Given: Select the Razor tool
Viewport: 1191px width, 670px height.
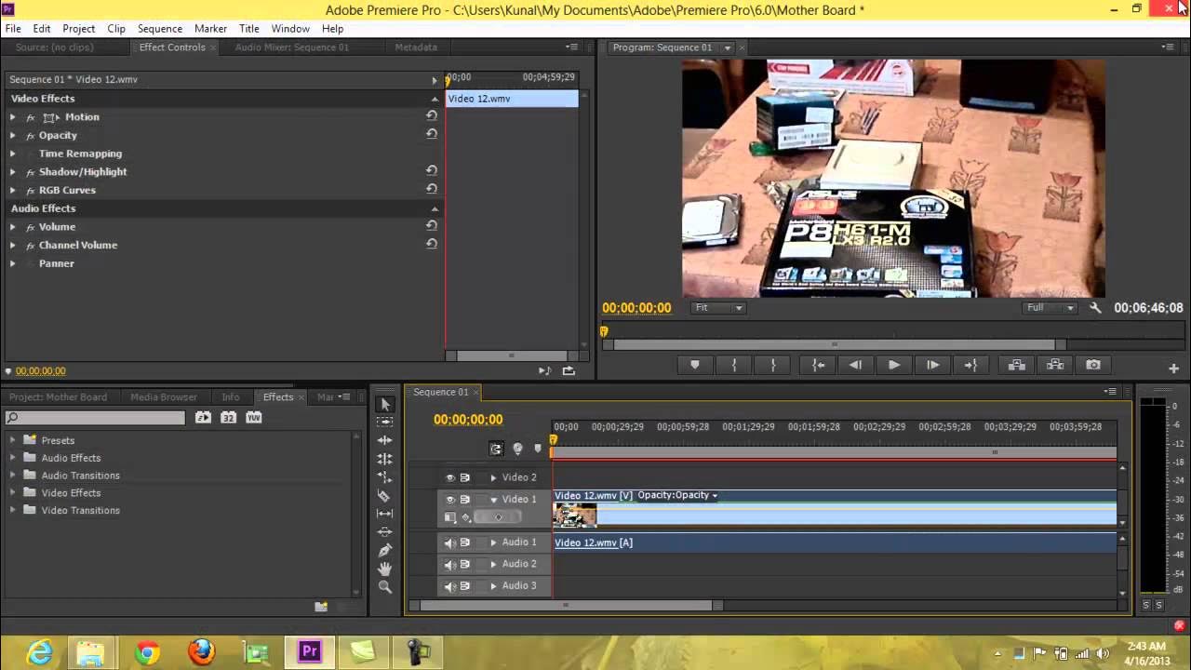Looking at the screenshot, I should point(385,495).
